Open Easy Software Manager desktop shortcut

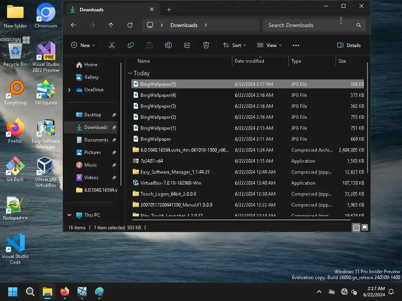click(x=46, y=134)
